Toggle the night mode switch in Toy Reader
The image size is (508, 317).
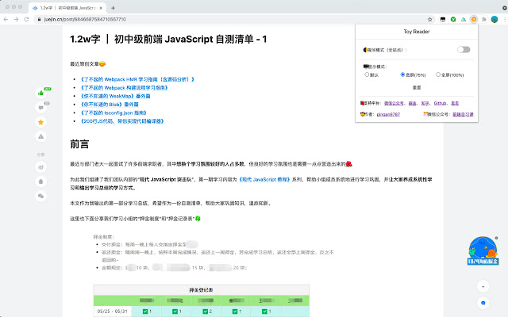[x=464, y=50]
